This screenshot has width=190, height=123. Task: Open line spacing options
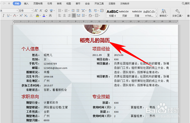pos(83,16)
